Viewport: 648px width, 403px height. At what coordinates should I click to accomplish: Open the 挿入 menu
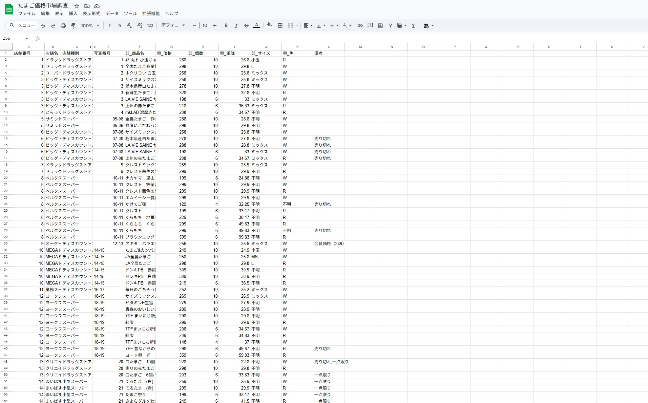pos(73,13)
